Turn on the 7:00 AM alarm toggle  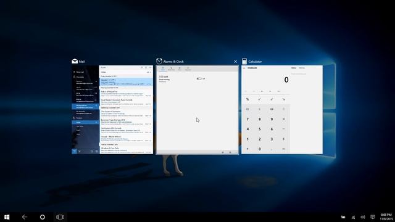tap(199, 79)
